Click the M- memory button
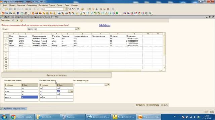This screenshot has width=215, height=120. tap(108, 9)
